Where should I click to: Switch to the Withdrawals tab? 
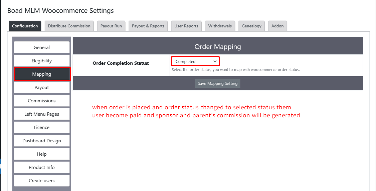220,26
